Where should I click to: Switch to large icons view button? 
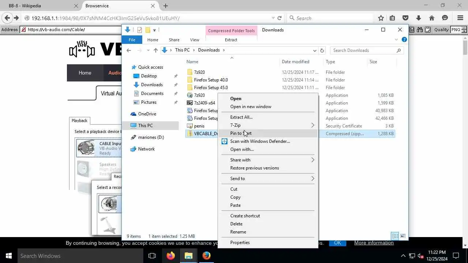(403, 236)
